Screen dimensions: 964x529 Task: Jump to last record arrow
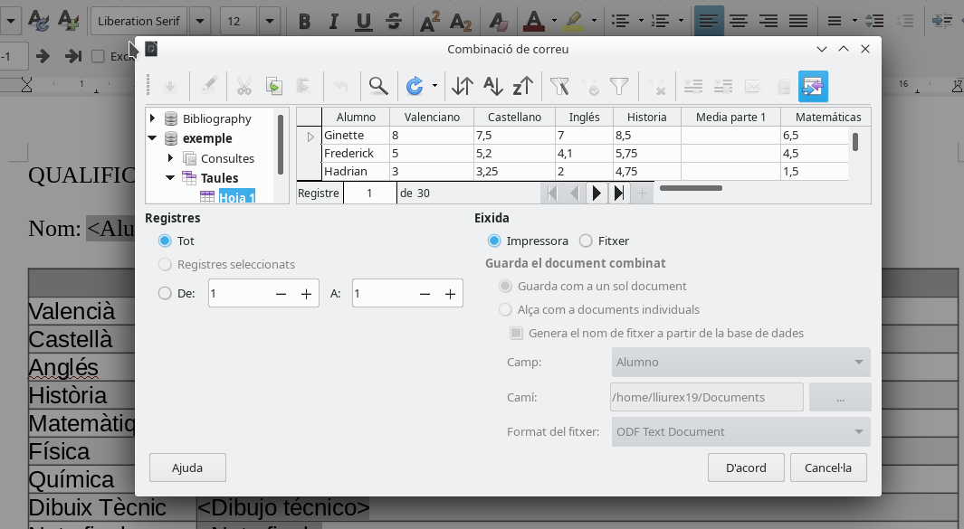(619, 193)
